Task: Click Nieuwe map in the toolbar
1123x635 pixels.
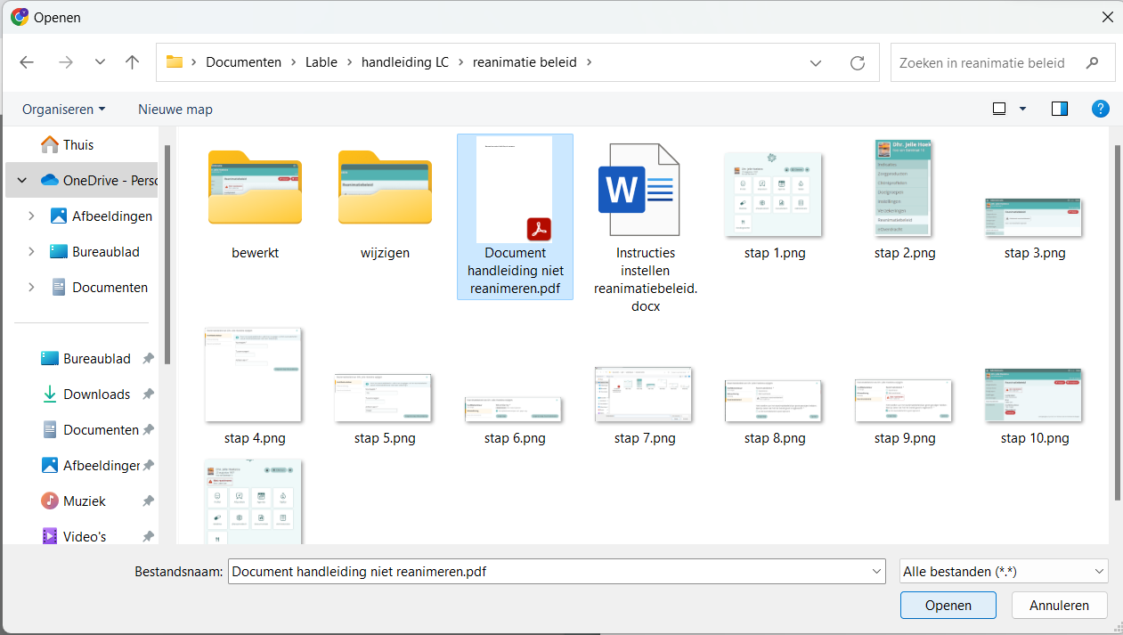Action: [x=175, y=109]
